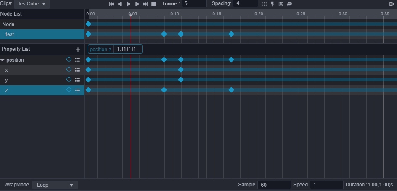The height and width of the screenshot is (191, 397).
Task: Toggle keyframe diamond on the x property
Action: tap(69, 70)
